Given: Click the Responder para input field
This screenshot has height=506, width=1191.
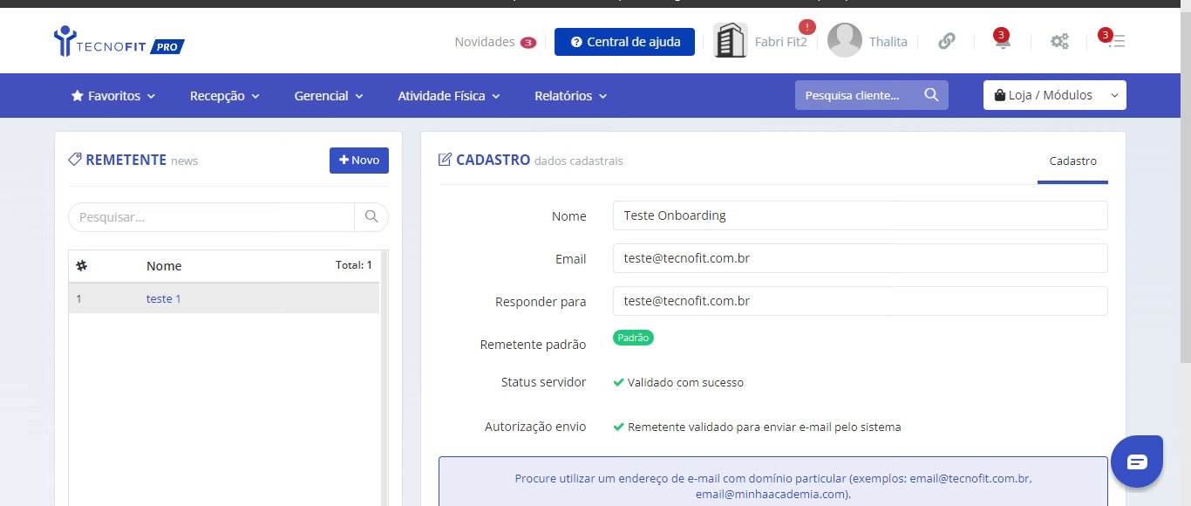Looking at the screenshot, I should 861,301.
